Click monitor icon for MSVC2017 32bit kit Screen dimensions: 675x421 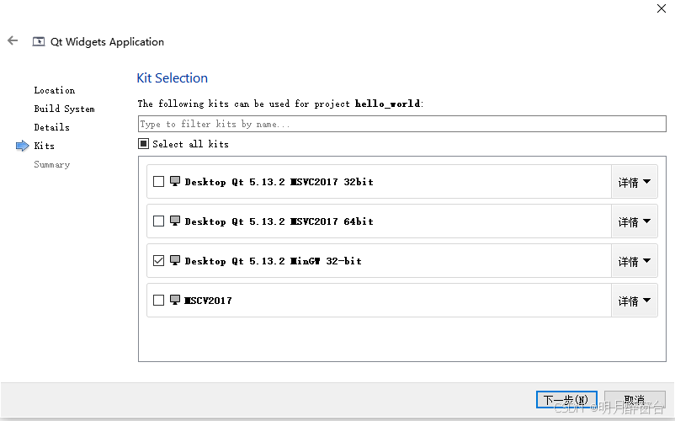pyautogui.click(x=175, y=181)
